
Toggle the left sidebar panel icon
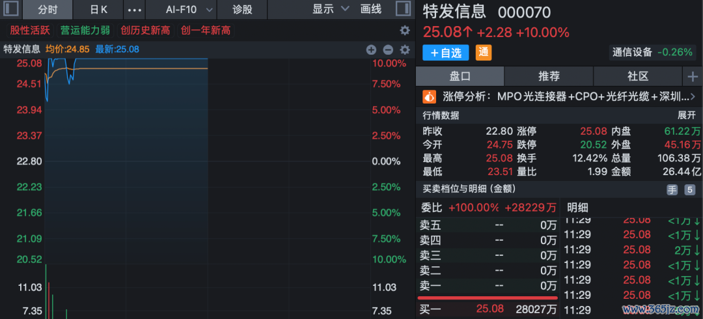pos(11,9)
